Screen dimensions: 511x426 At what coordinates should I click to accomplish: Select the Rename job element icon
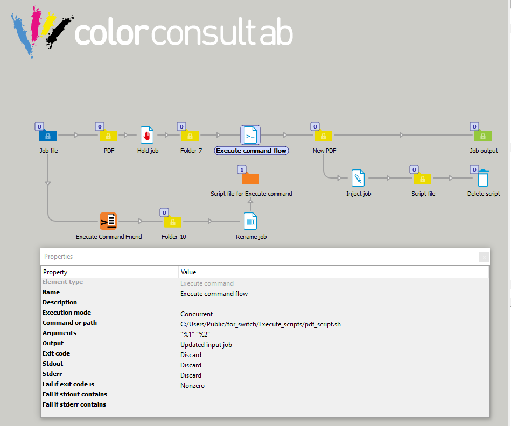coord(251,221)
